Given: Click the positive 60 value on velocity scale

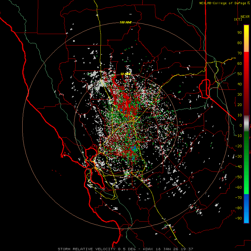Looking at the screenshot, I should click(240, 63).
